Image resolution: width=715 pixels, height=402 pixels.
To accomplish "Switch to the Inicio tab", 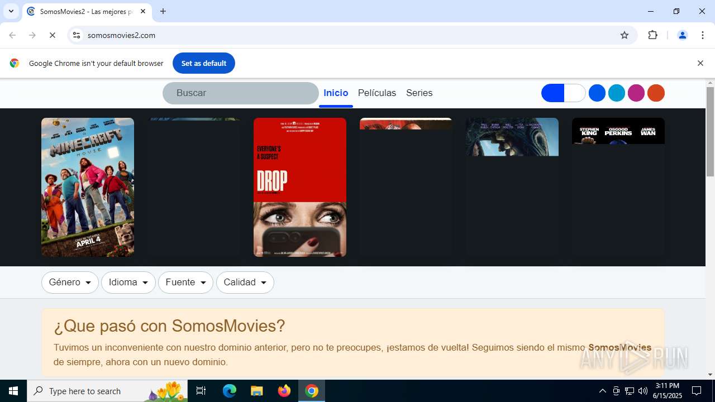I will [336, 93].
